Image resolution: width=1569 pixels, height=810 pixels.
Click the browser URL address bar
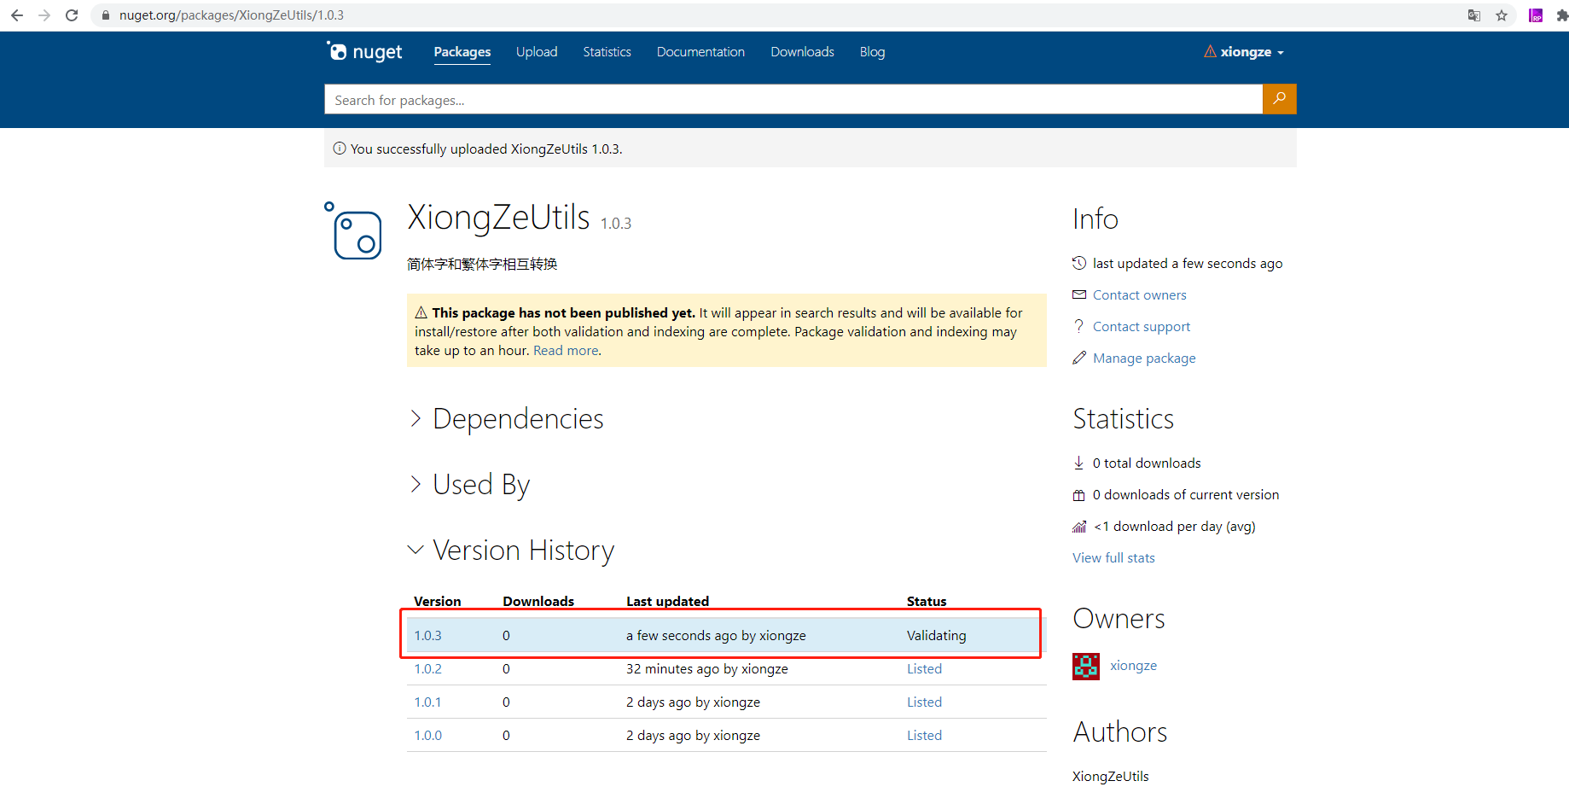coord(768,15)
